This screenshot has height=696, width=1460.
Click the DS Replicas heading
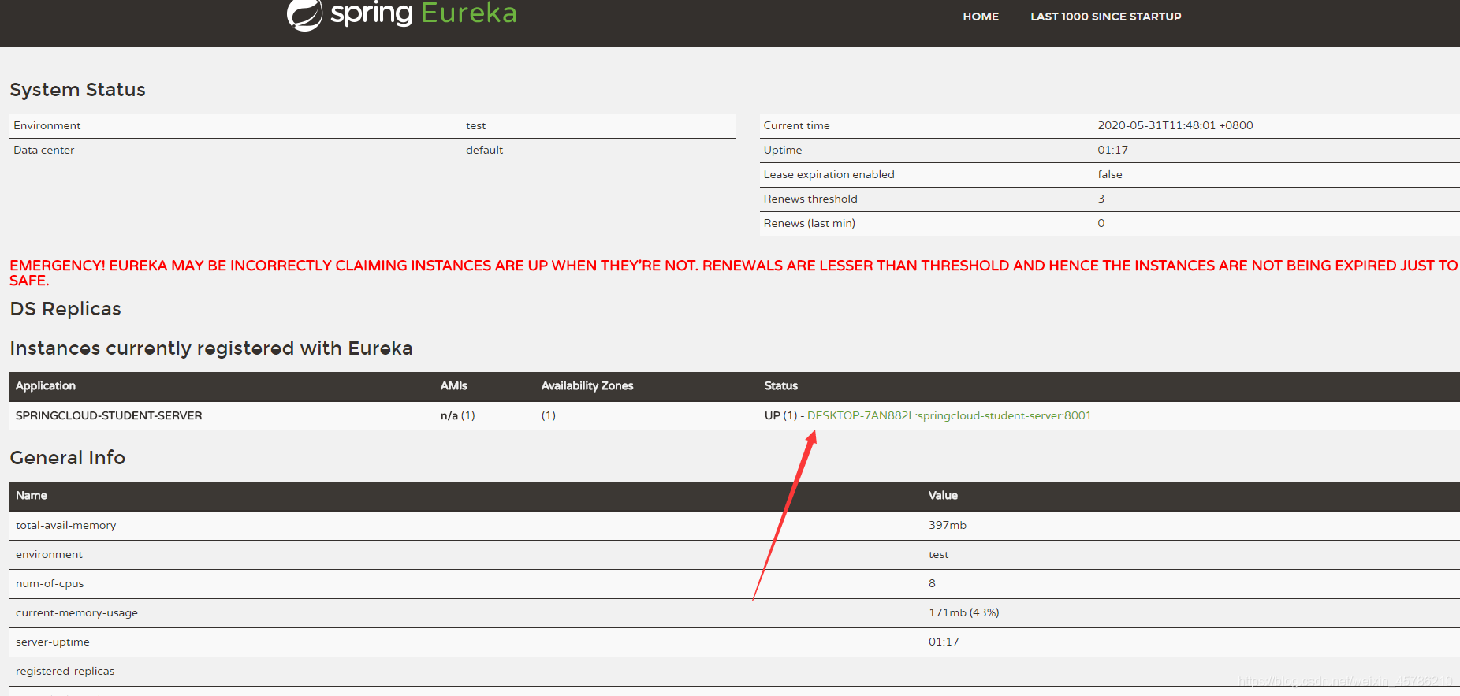pos(65,309)
